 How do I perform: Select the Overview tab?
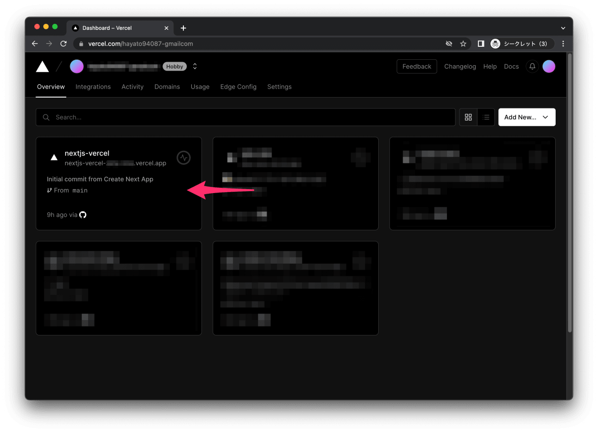click(x=51, y=87)
